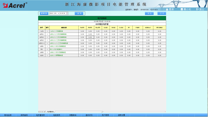Click the 最小化 minimize icon in header

tap(182, 9)
